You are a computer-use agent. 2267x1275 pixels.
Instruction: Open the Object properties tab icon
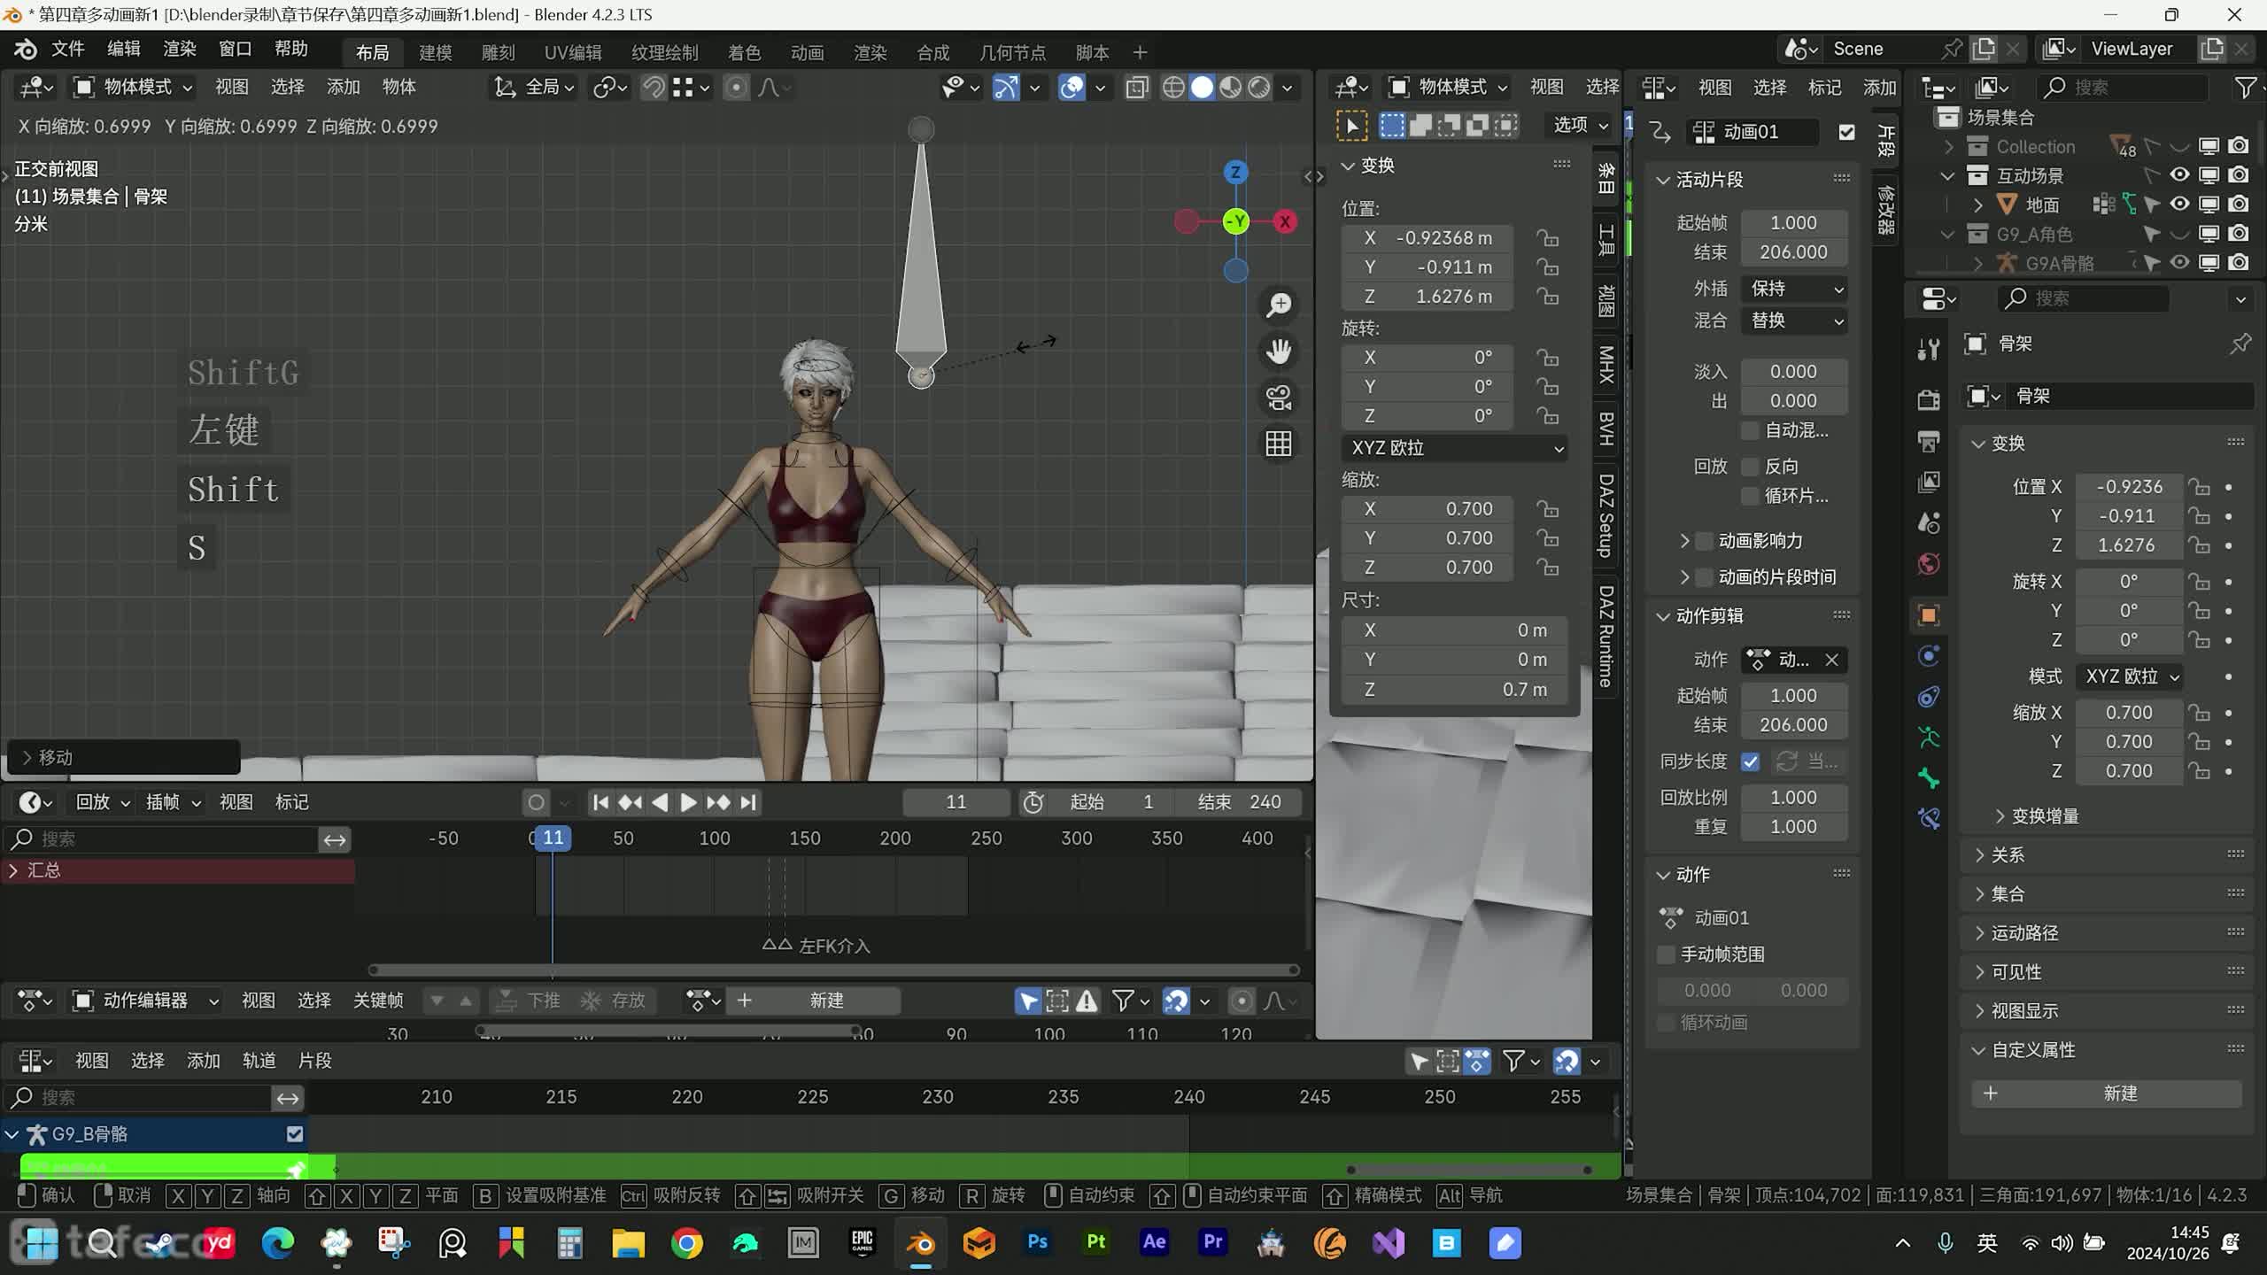click(1929, 614)
